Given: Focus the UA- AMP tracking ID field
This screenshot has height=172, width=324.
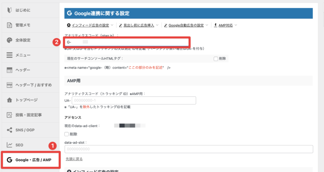Looking at the screenshot, I should coord(134,100).
